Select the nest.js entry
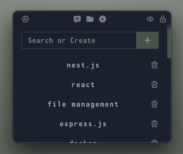Image resolution: width=183 pixels, height=154 pixels. 83,65
